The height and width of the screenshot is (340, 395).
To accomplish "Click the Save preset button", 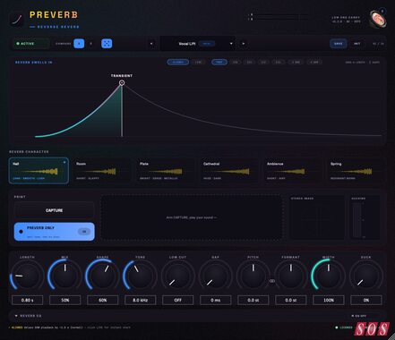I will (339, 44).
